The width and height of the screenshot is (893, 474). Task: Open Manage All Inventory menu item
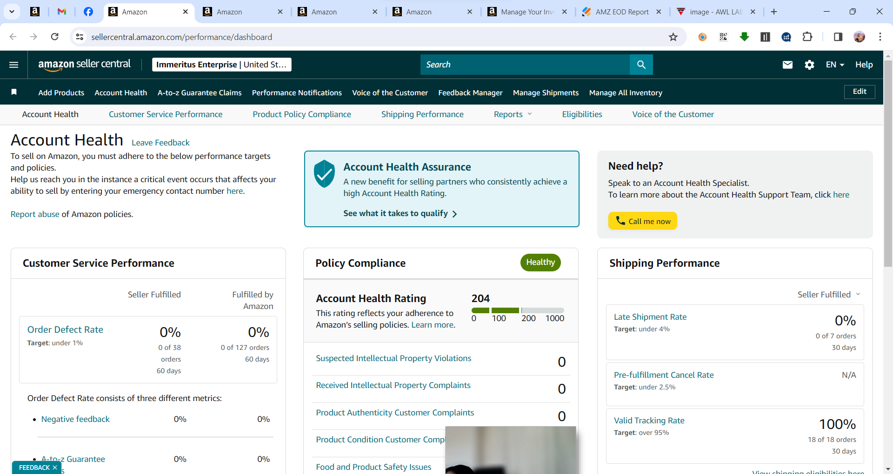coord(626,92)
